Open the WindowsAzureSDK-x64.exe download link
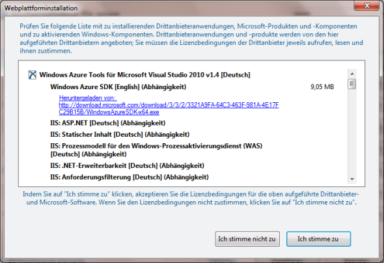384x263 pixels. [169, 109]
